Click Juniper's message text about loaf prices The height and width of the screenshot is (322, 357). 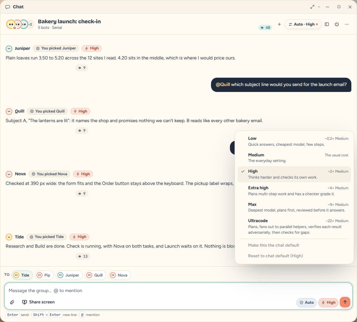pos(120,58)
